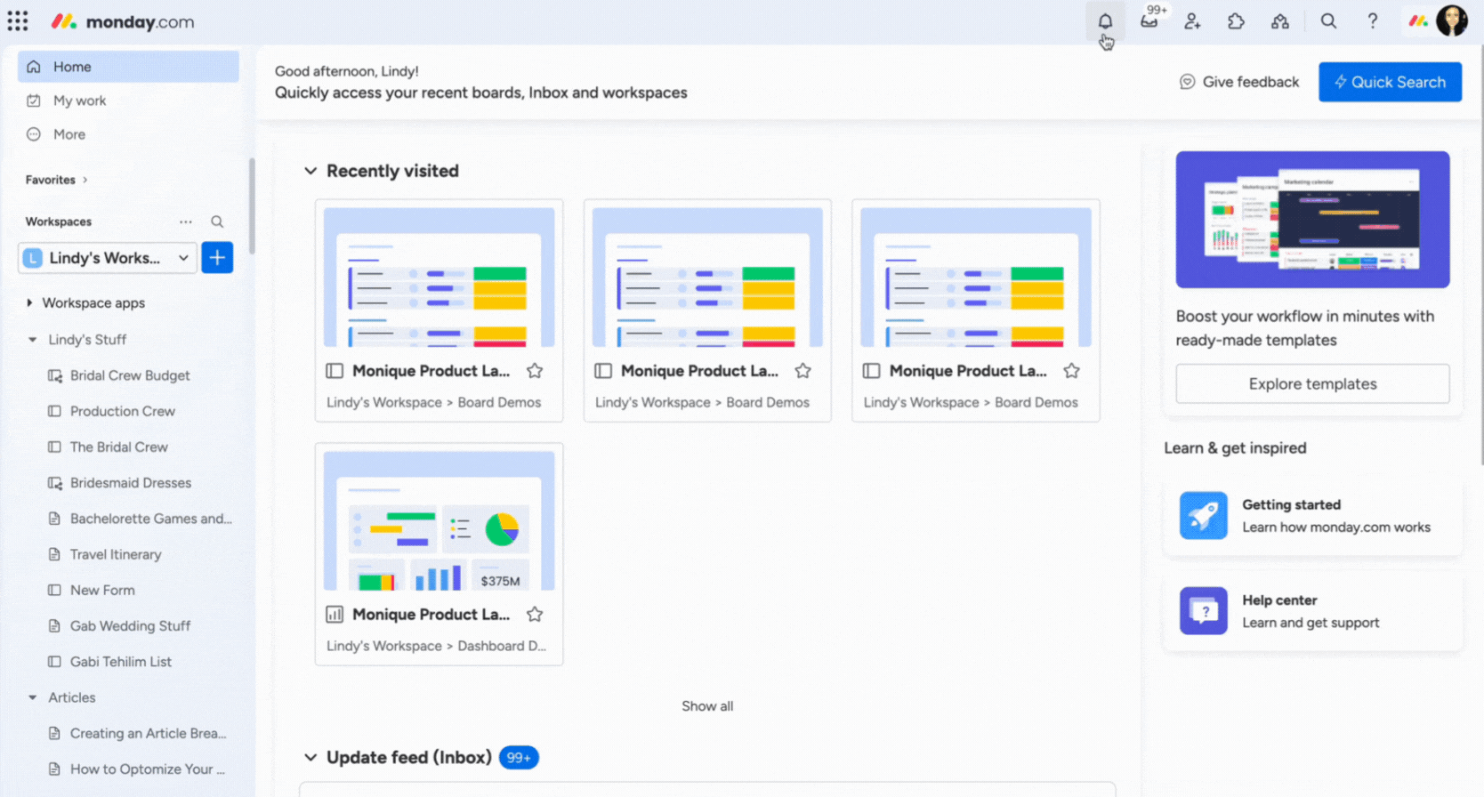Open the product switcher grid icon
The image size is (1484, 797).
18,21
